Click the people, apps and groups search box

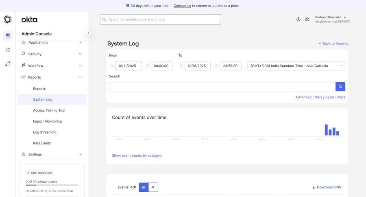(x=160, y=20)
